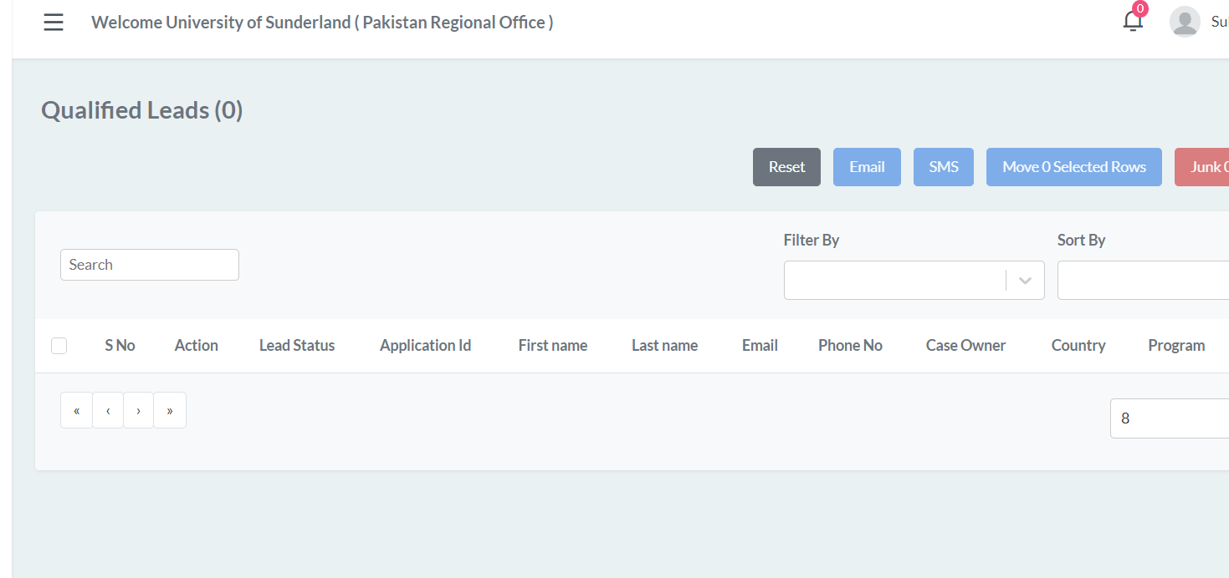Viewport: 1229px width, 578px height.
Task: Click the user profile avatar
Action: pos(1185,22)
